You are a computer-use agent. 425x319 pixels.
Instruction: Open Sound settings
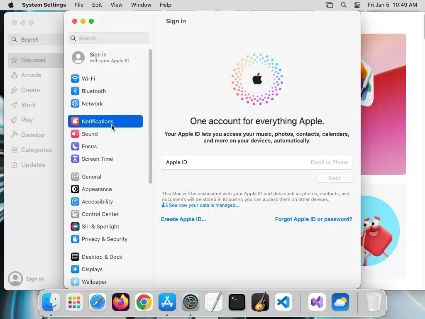click(105, 134)
